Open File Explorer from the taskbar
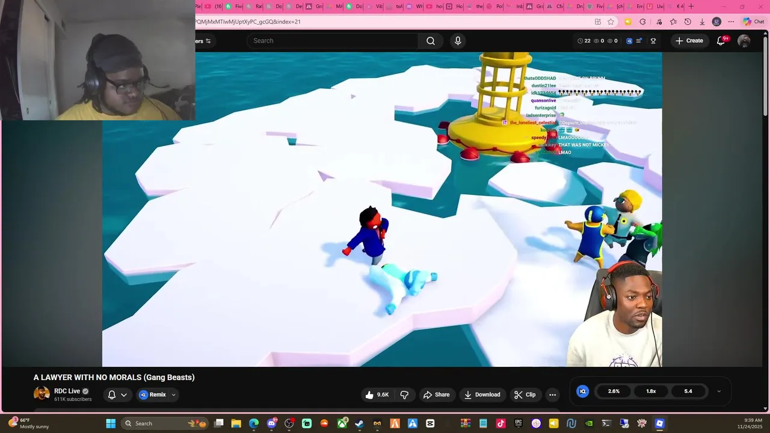Viewport: 770px width, 433px height. (236, 423)
